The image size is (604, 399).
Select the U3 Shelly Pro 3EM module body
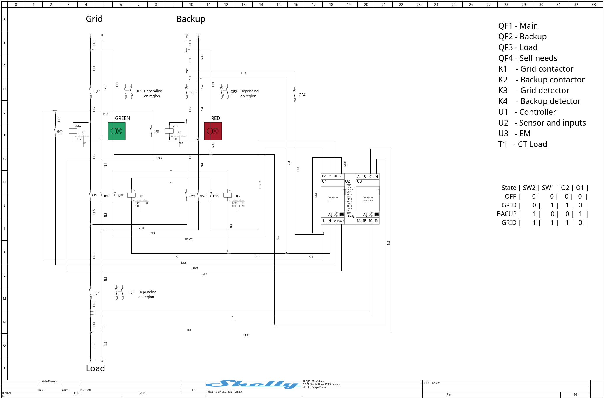pos(368,199)
